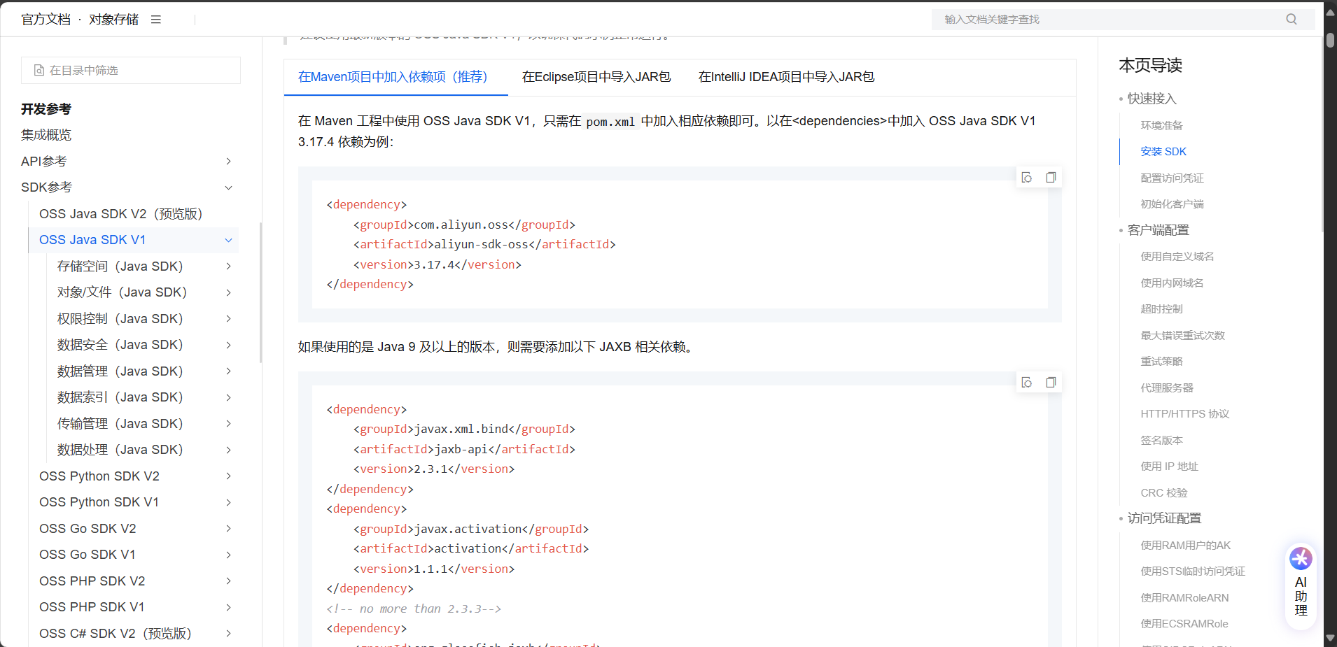Jump to 使用自定义域名 in page outline
The height and width of the screenshot is (647, 1337).
pyautogui.click(x=1177, y=257)
